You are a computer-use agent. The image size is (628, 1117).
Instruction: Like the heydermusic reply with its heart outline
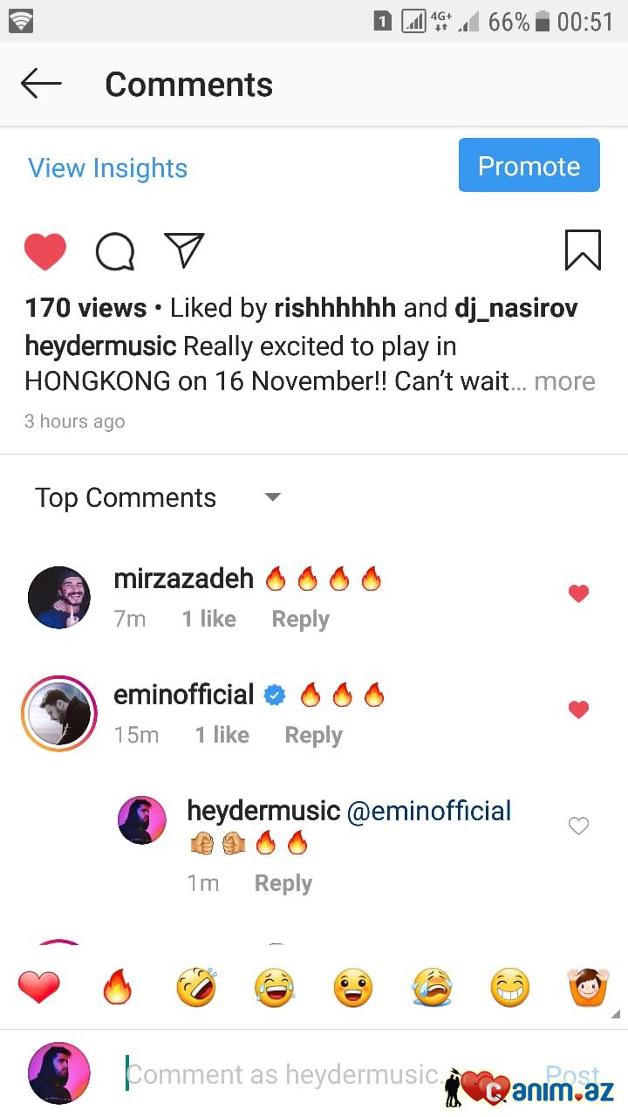[578, 826]
